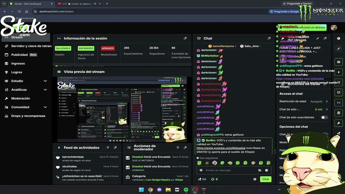
Task: Click the nicoXseba follow entry
Action: tap(87, 168)
